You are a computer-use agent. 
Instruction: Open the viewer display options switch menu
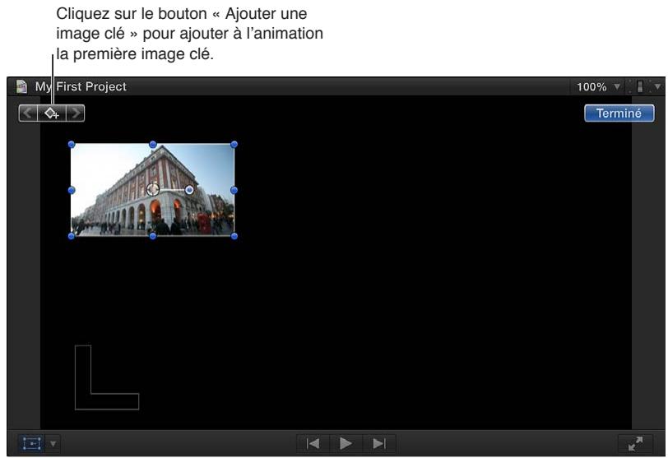(x=646, y=87)
